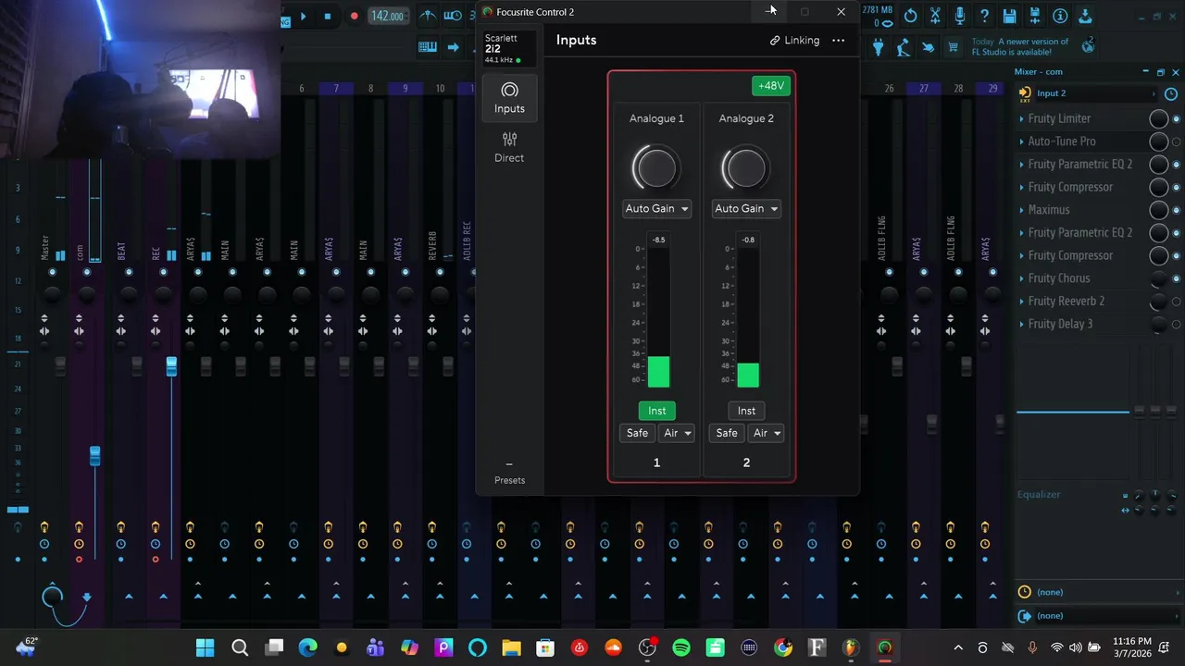Click the Analogue 1 gain knob
Screen dimensions: 1185x666
point(656,167)
